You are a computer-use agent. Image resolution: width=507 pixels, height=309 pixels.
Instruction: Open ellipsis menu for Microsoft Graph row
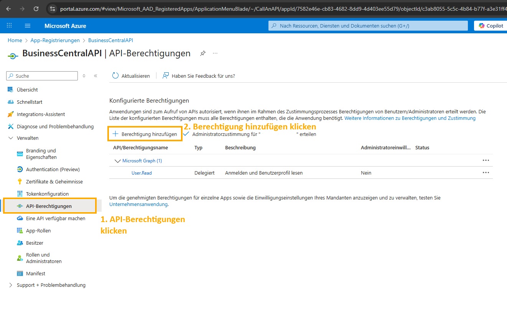[x=486, y=160]
